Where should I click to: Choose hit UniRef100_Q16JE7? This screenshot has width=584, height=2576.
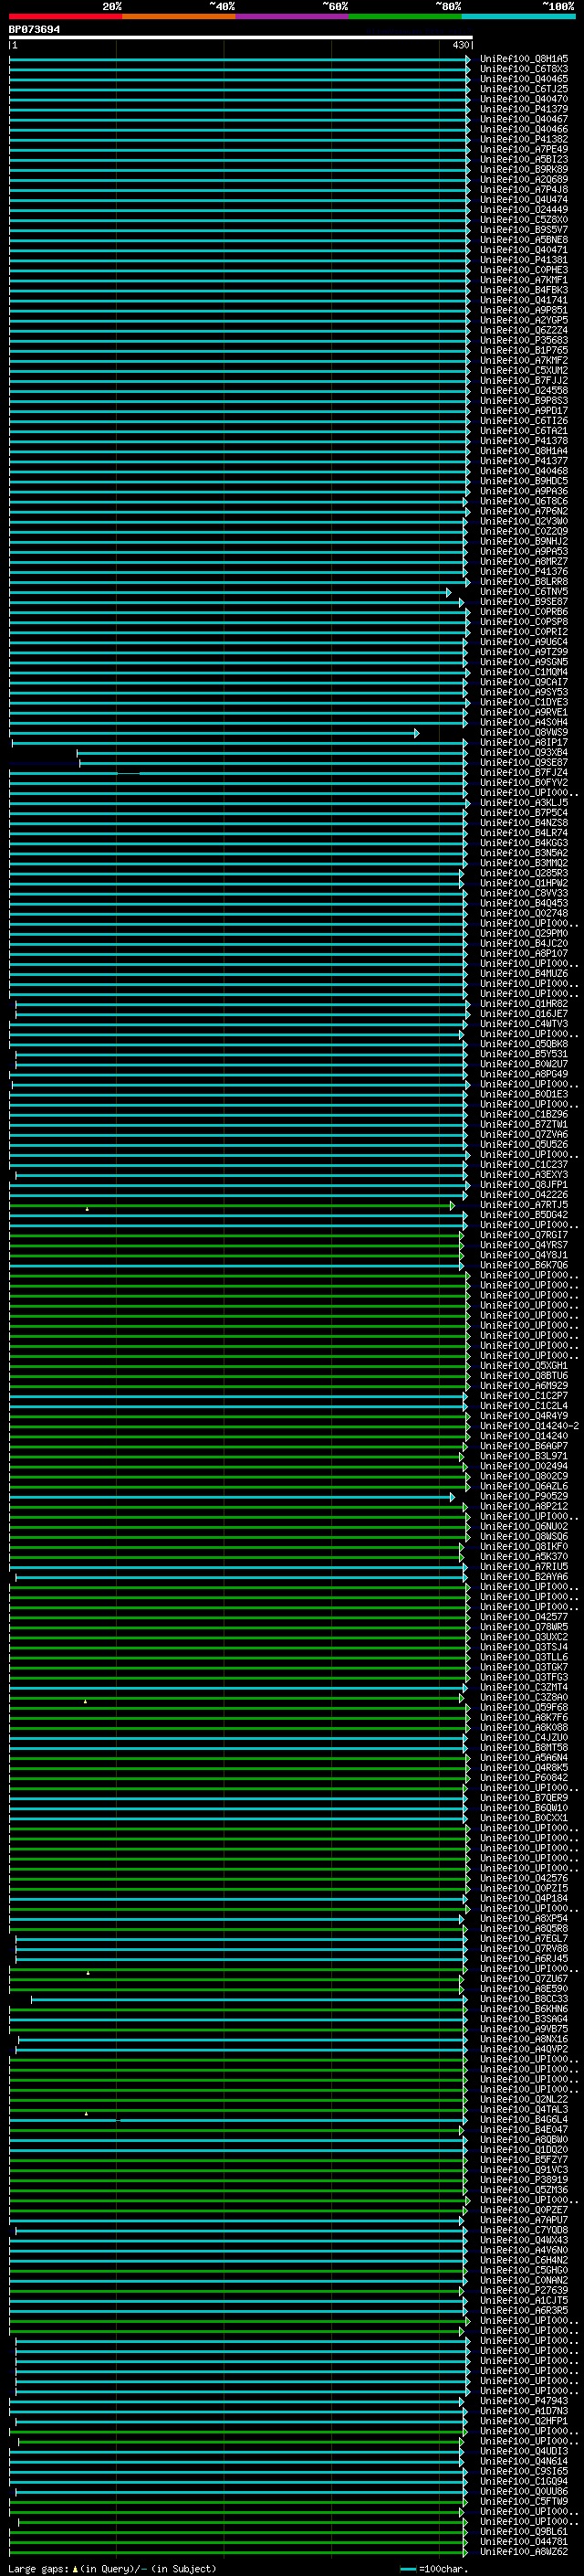point(524,1014)
